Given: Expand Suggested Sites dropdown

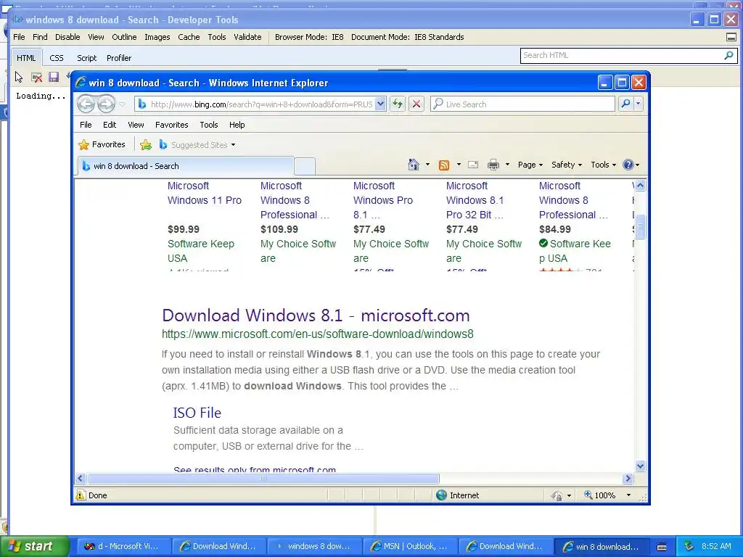Looking at the screenshot, I should point(233,145).
